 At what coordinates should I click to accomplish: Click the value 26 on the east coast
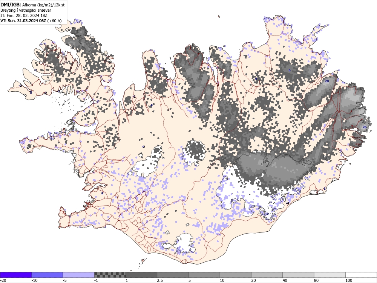click(x=365, y=127)
